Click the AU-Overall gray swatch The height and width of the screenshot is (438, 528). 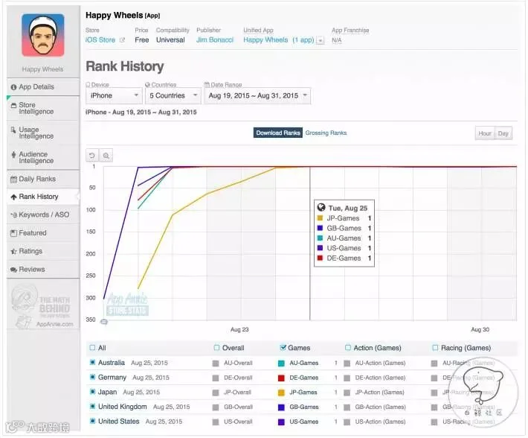click(216, 364)
